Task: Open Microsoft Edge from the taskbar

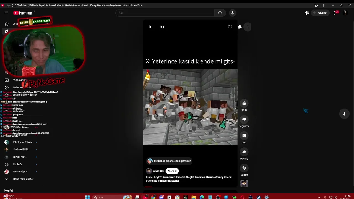Action: [x=202, y=197]
